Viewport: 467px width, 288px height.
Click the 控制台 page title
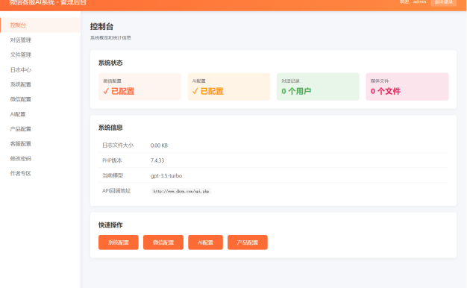tap(102, 27)
